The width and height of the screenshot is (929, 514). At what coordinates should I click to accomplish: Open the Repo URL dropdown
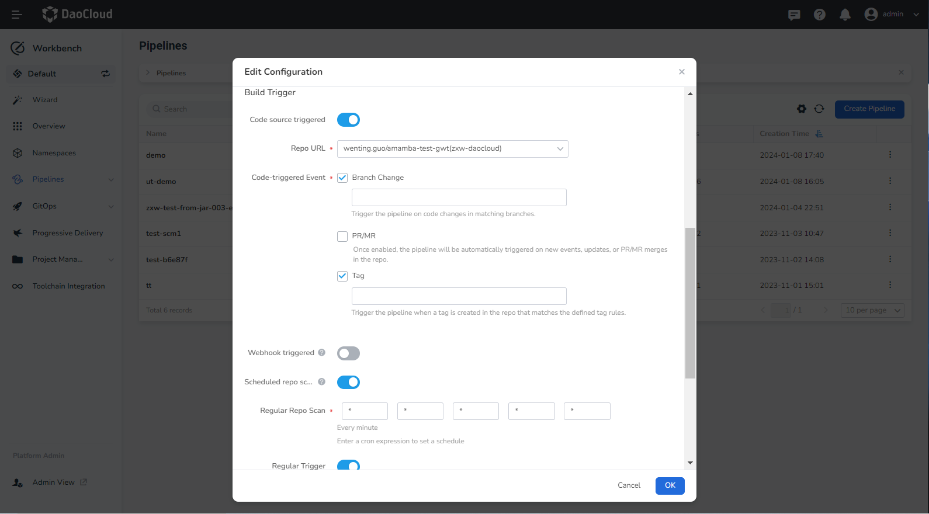pos(452,149)
